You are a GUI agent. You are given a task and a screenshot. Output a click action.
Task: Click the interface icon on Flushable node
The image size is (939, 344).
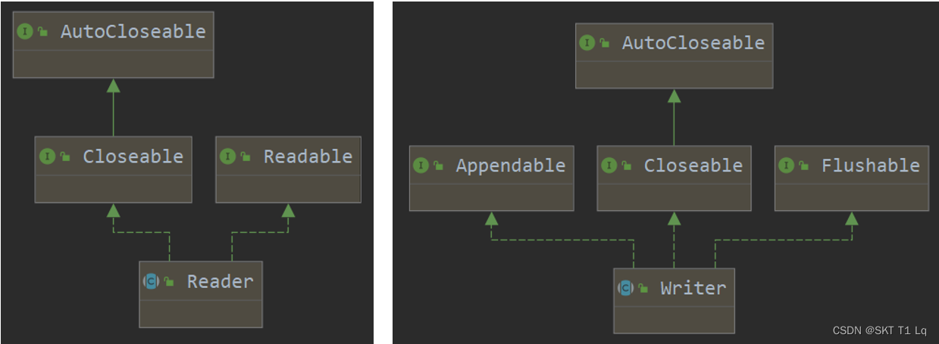[786, 166]
